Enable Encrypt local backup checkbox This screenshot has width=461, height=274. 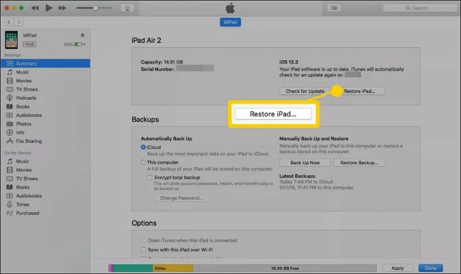150,178
